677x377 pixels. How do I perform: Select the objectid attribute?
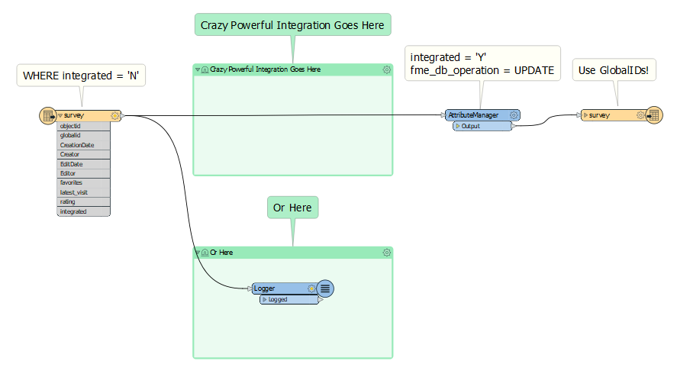pyautogui.click(x=83, y=126)
